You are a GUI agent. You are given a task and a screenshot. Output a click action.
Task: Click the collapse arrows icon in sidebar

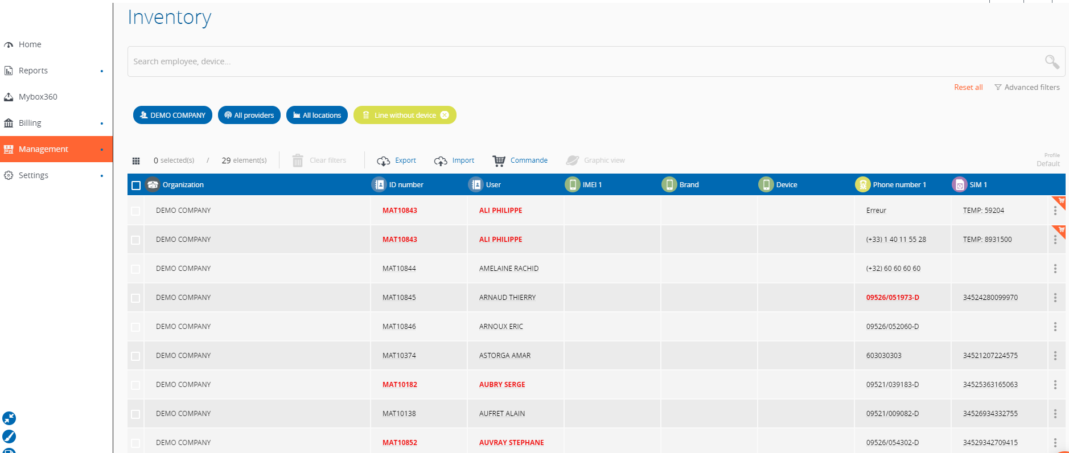[x=9, y=418]
